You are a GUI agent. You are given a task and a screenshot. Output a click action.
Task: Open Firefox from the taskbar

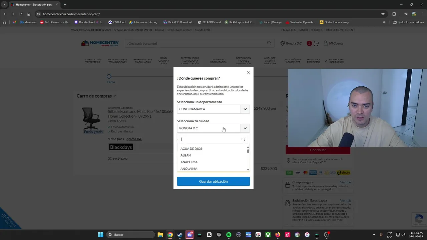coord(278,235)
